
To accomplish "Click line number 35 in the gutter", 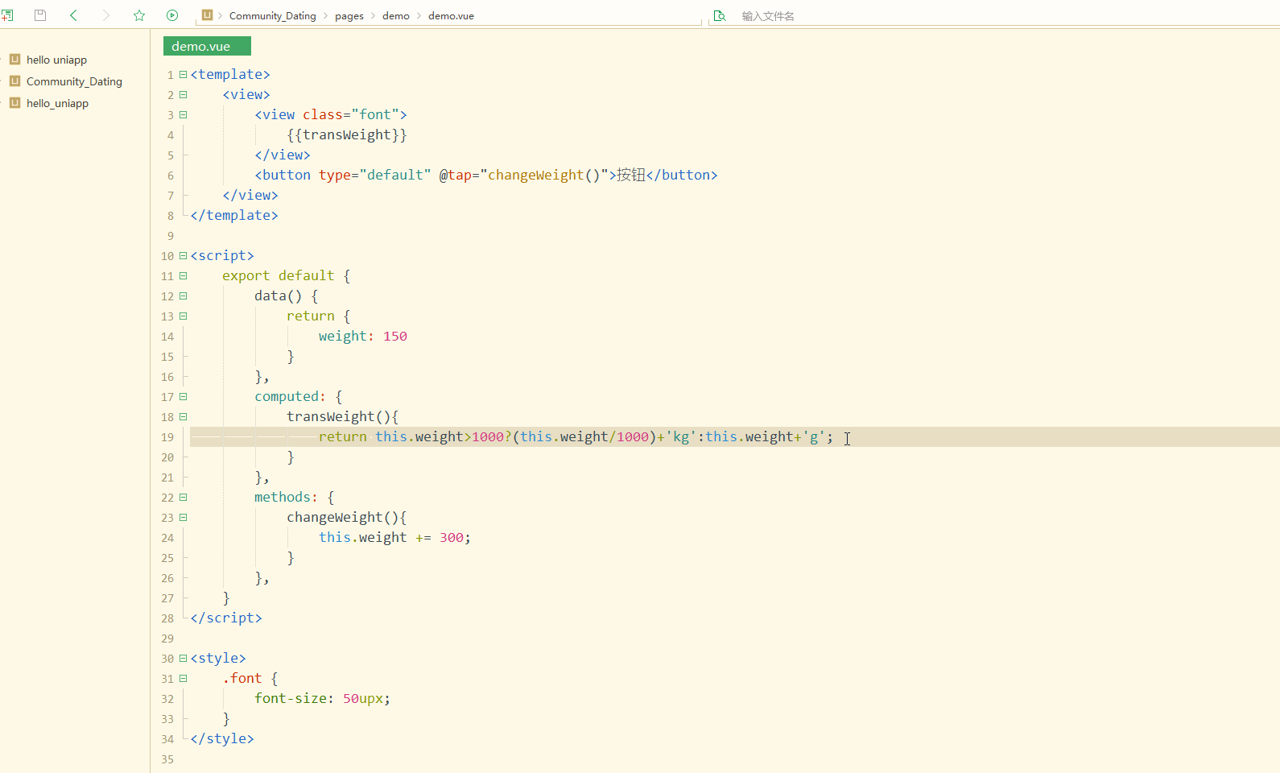I will pyautogui.click(x=167, y=759).
